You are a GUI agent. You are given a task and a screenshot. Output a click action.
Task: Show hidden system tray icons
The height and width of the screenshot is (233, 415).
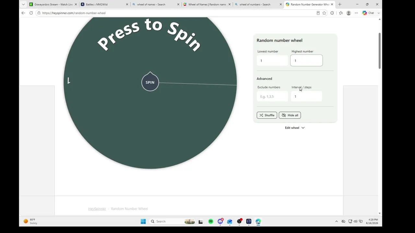click(x=336, y=221)
